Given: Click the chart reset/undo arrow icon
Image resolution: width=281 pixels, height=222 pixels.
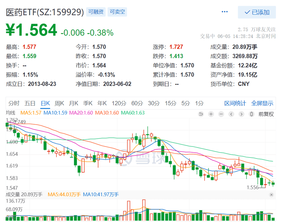Looking at the screenshot, I should point(201,114).
